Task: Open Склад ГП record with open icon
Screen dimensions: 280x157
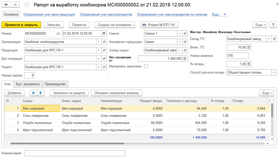Action: tap(274, 39)
